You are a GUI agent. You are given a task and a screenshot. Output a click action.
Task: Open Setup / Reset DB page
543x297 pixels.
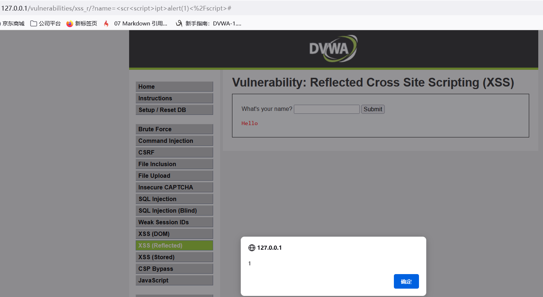point(174,110)
